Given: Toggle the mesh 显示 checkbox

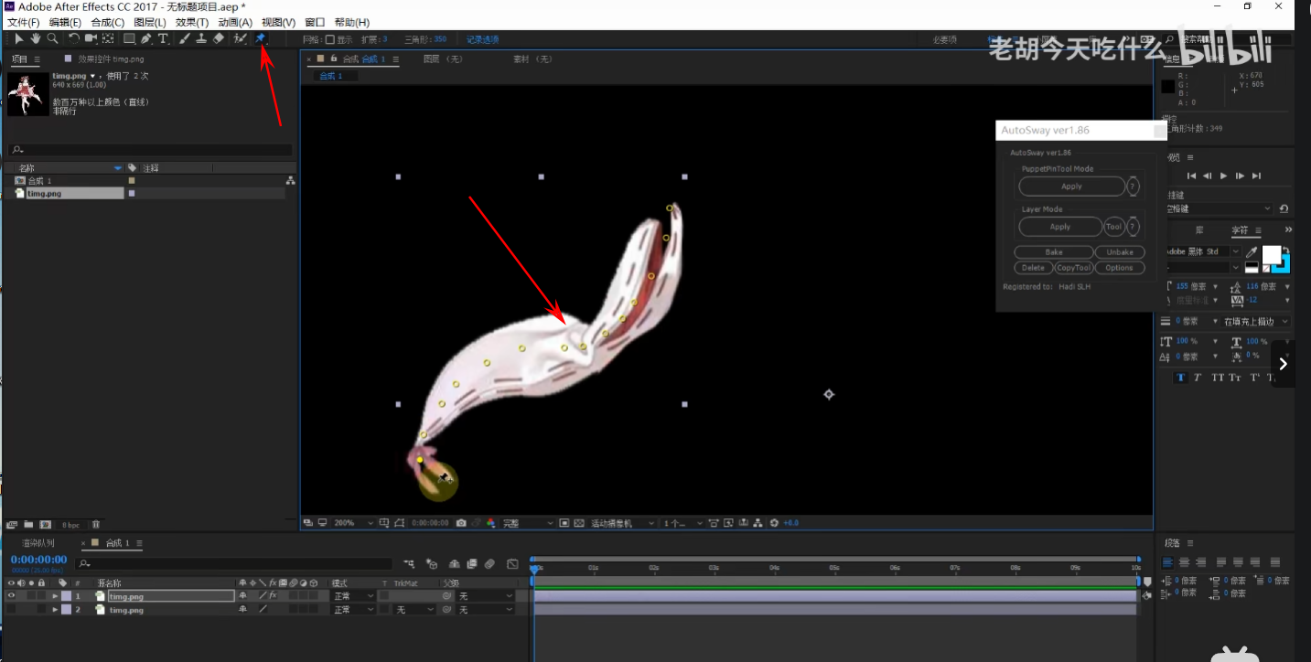Looking at the screenshot, I should (330, 39).
